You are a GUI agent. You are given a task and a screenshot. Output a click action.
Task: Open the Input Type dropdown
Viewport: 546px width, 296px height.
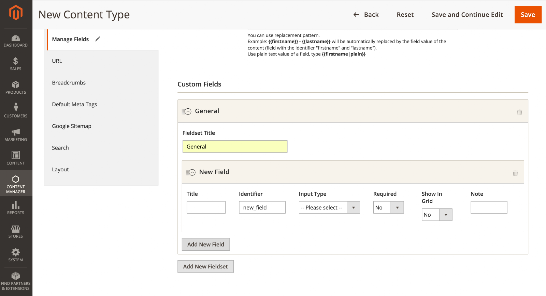(x=329, y=207)
